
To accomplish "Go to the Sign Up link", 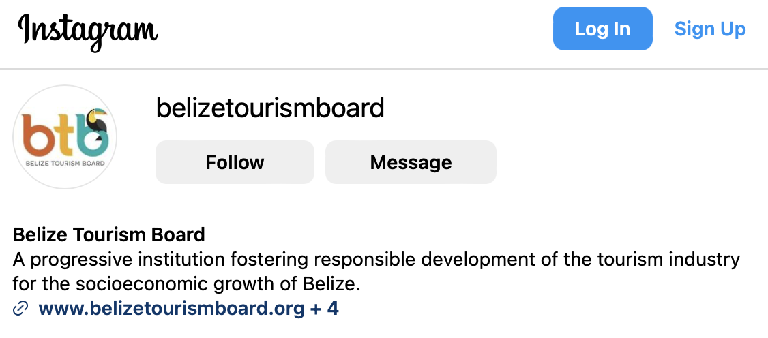I will pos(710,29).
